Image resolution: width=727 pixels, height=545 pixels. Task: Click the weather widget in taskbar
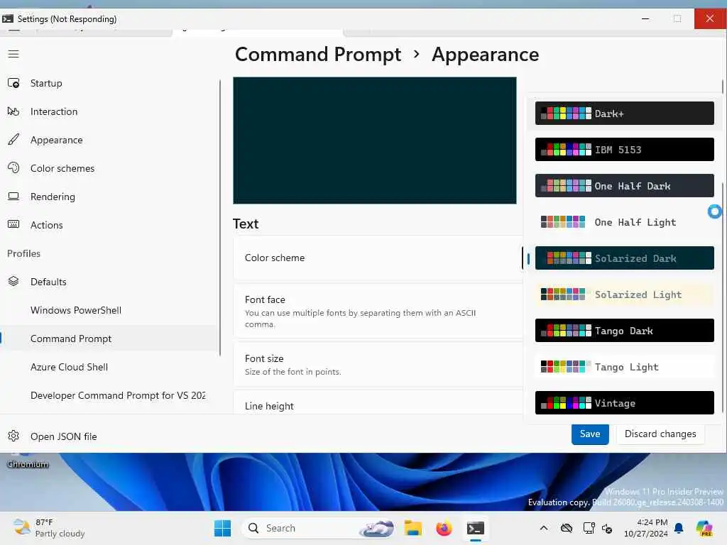click(49, 528)
